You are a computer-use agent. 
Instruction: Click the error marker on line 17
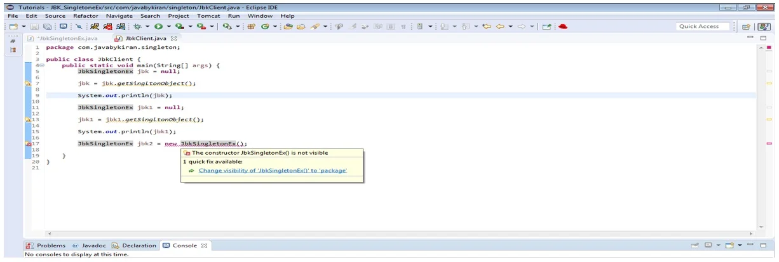click(x=28, y=144)
